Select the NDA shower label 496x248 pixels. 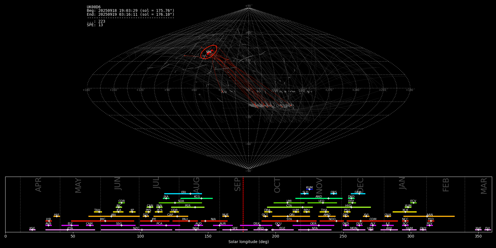196,228
